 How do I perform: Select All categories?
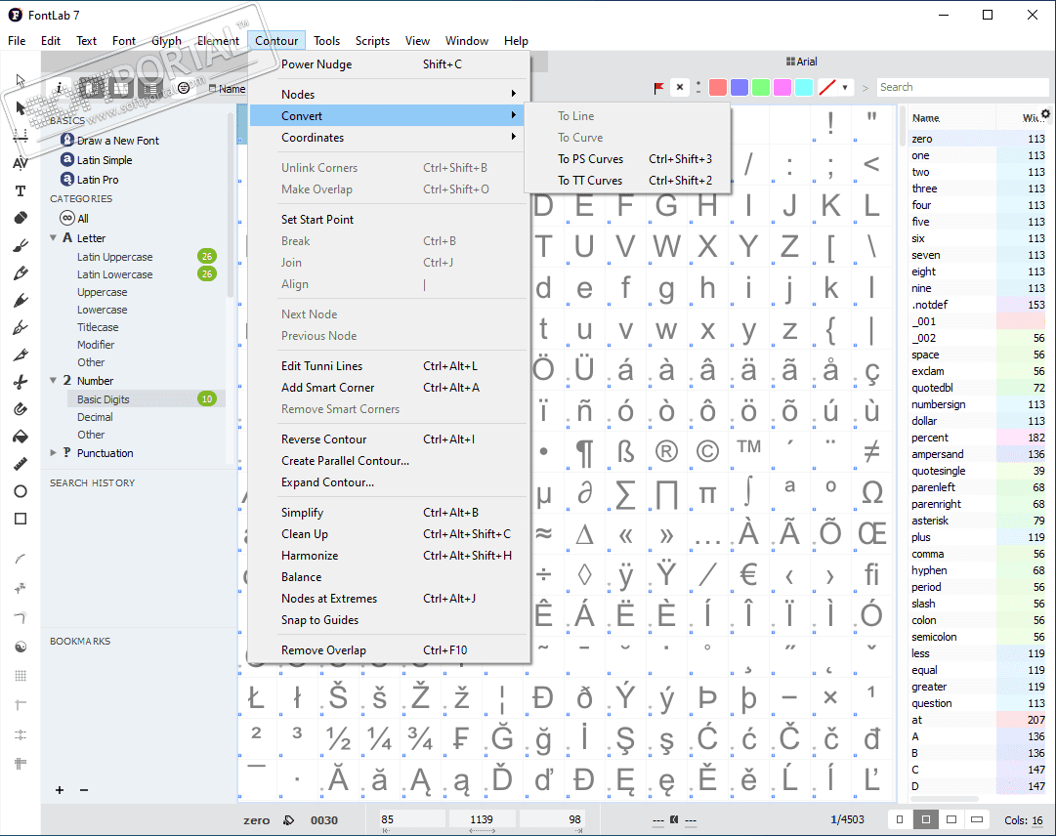pyautogui.click(x=75, y=218)
